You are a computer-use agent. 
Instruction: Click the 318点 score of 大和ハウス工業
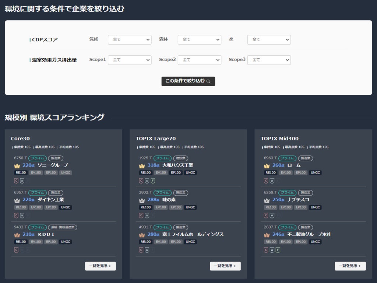click(x=154, y=165)
